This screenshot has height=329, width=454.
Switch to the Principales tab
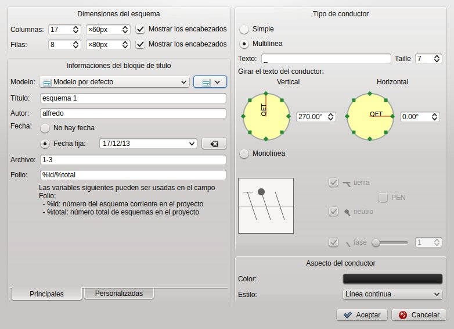[46, 294]
